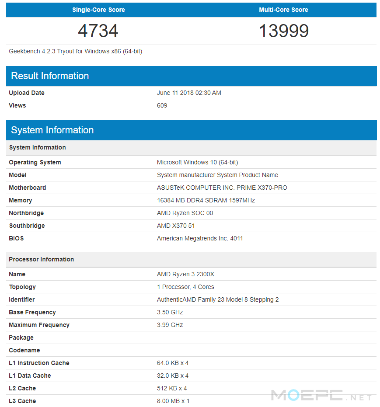The height and width of the screenshot is (407, 380).
Task: Select the "512 KB x 4" value
Action: pyautogui.click(x=172, y=389)
